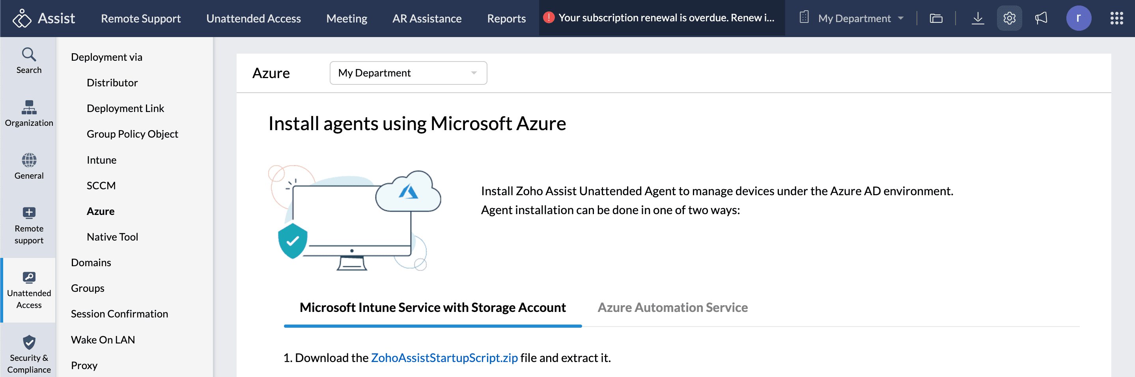Open Security & Compliance shield section
1135x377 pixels.
[29, 355]
